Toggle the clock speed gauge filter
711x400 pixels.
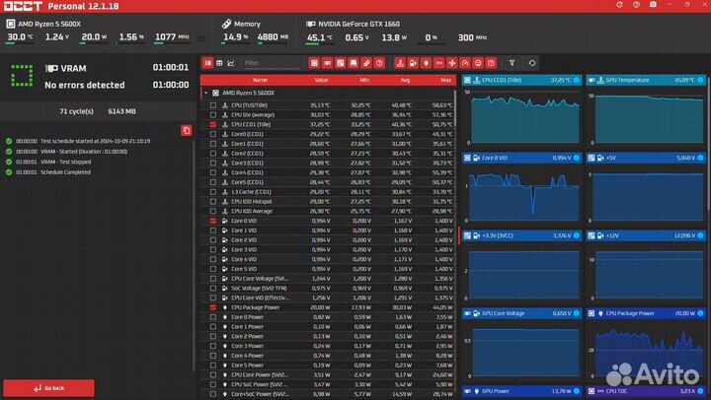point(465,63)
